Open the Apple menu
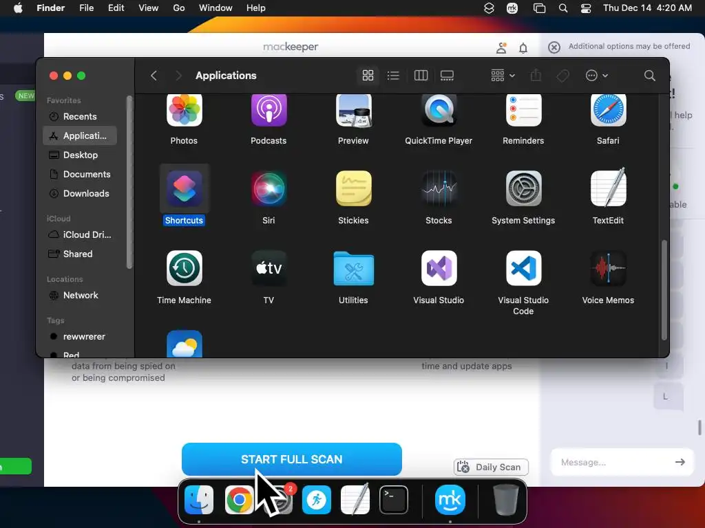This screenshot has height=528, width=705. [18, 8]
